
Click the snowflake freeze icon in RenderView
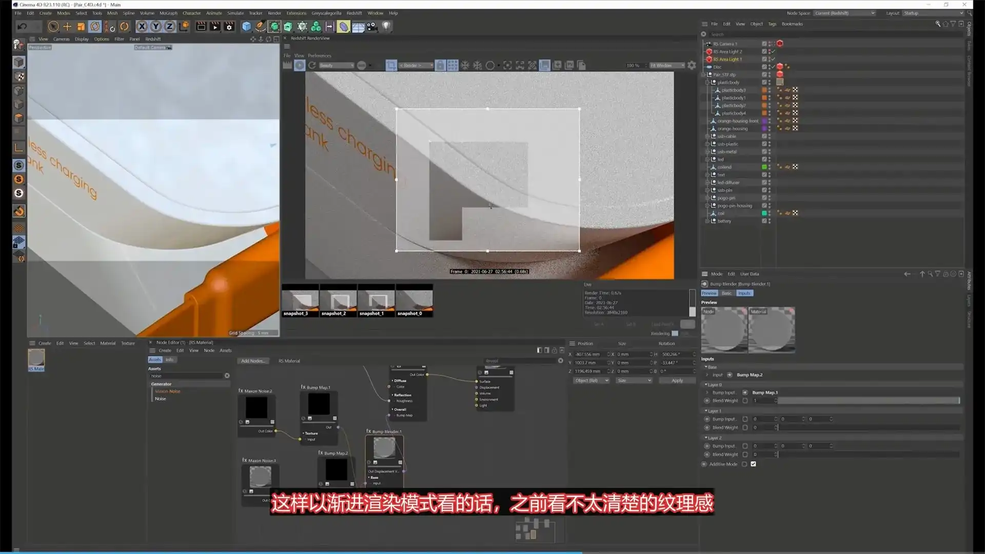click(x=464, y=66)
